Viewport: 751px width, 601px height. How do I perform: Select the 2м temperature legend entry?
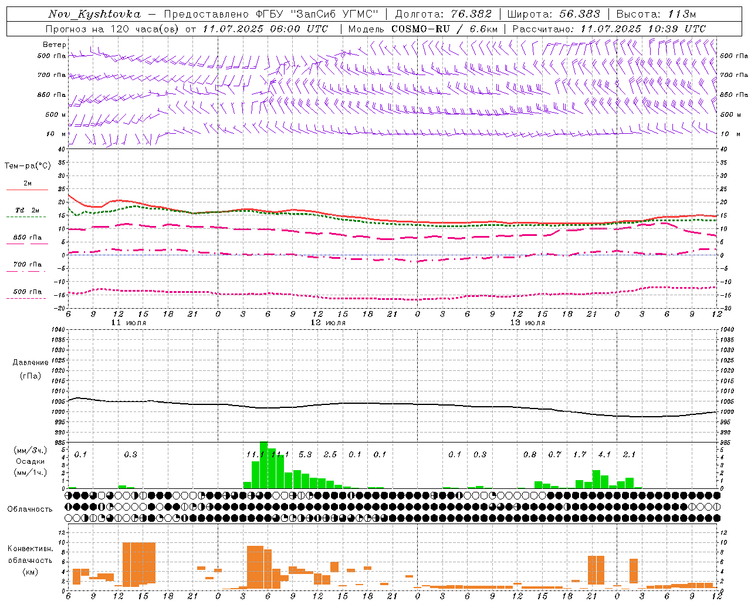[28, 184]
